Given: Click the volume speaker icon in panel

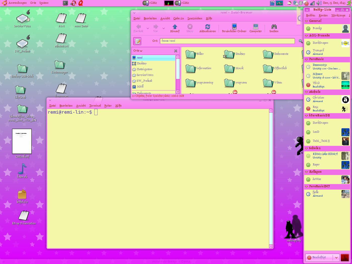Looking at the screenshot, I should tap(319, 3).
